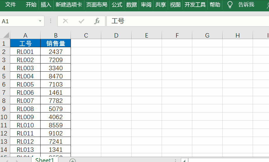Click the confirm checkmark formula button
The height and width of the screenshot is (162, 269).
click(x=81, y=21)
